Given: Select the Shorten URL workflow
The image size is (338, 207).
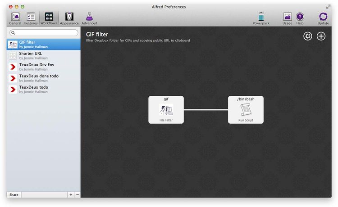Looking at the screenshot, I should tap(44, 55).
